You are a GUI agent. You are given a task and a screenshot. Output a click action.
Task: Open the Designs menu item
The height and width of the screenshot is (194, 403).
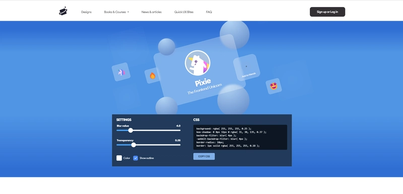click(x=86, y=12)
